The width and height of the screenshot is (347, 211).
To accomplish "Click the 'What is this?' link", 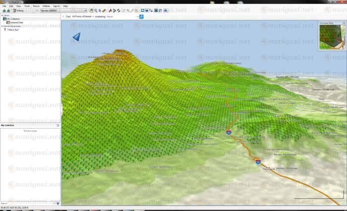I will point(13,29).
